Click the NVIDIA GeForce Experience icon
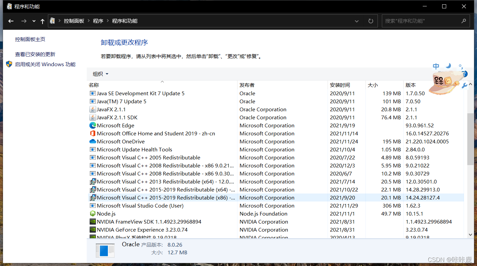The image size is (477, 266). click(x=93, y=230)
